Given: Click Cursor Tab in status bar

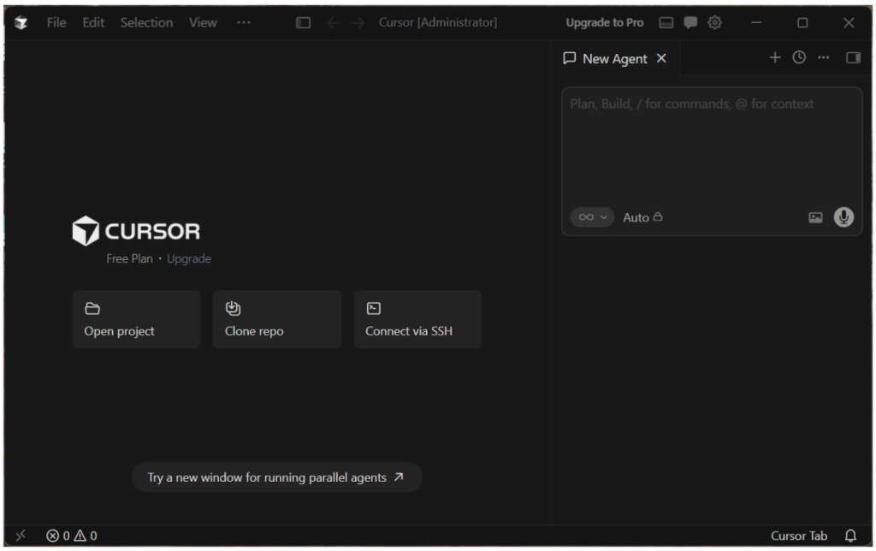Looking at the screenshot, I should [798, 536].
